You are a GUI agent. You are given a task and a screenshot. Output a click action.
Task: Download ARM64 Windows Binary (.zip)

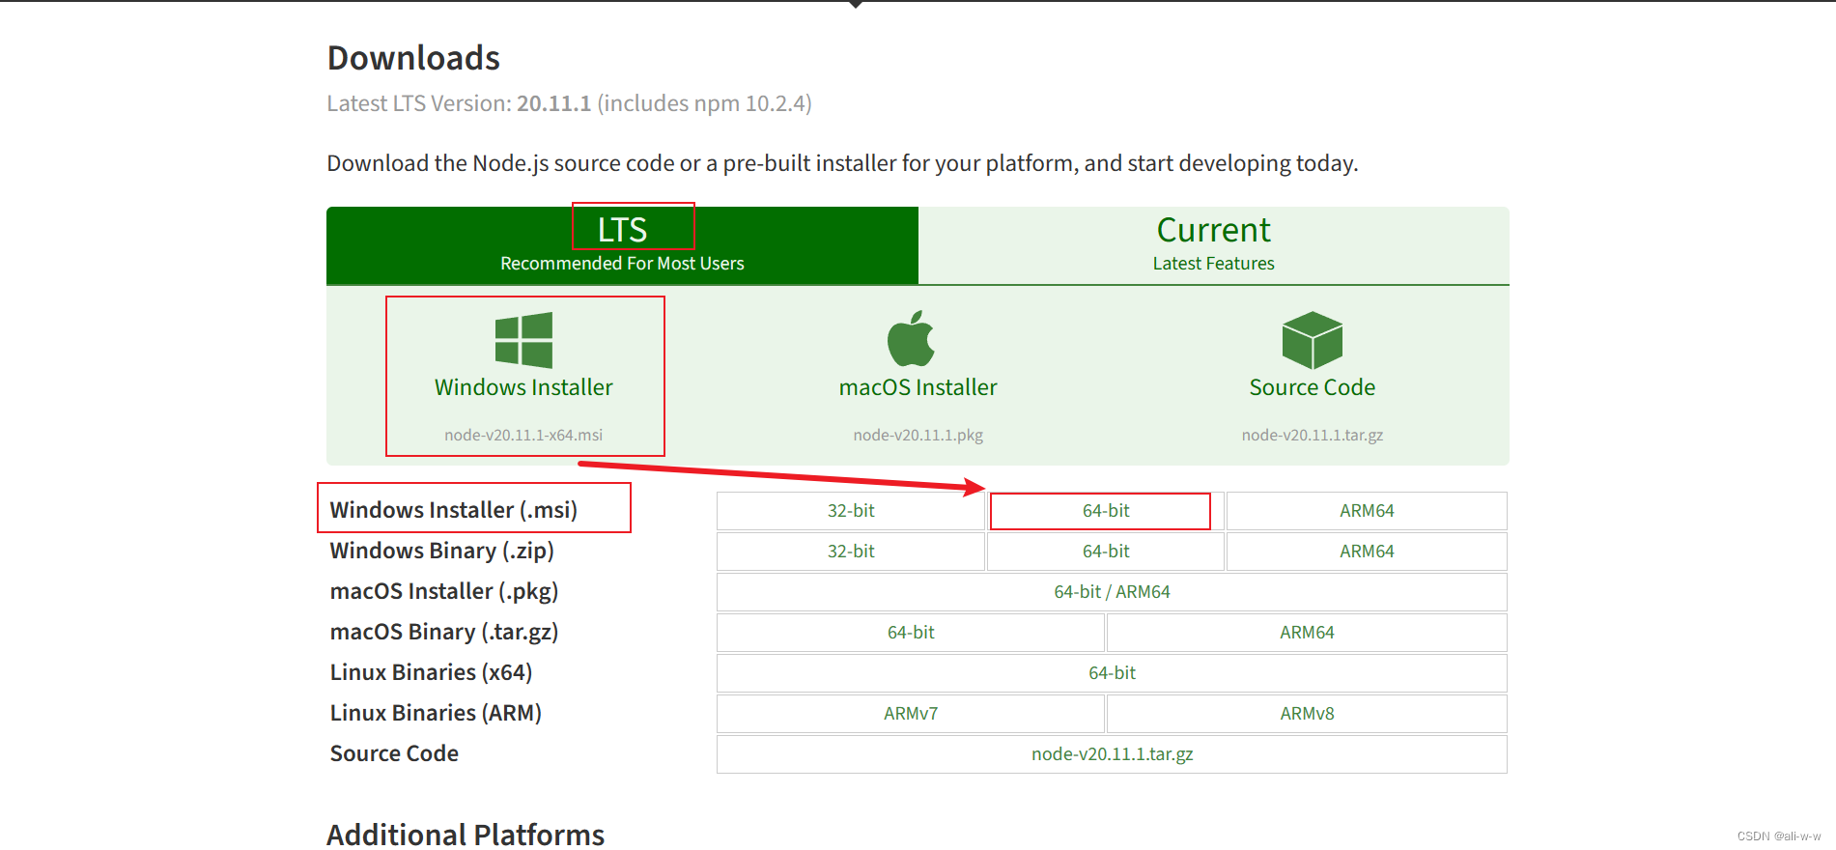(1367, 552)
